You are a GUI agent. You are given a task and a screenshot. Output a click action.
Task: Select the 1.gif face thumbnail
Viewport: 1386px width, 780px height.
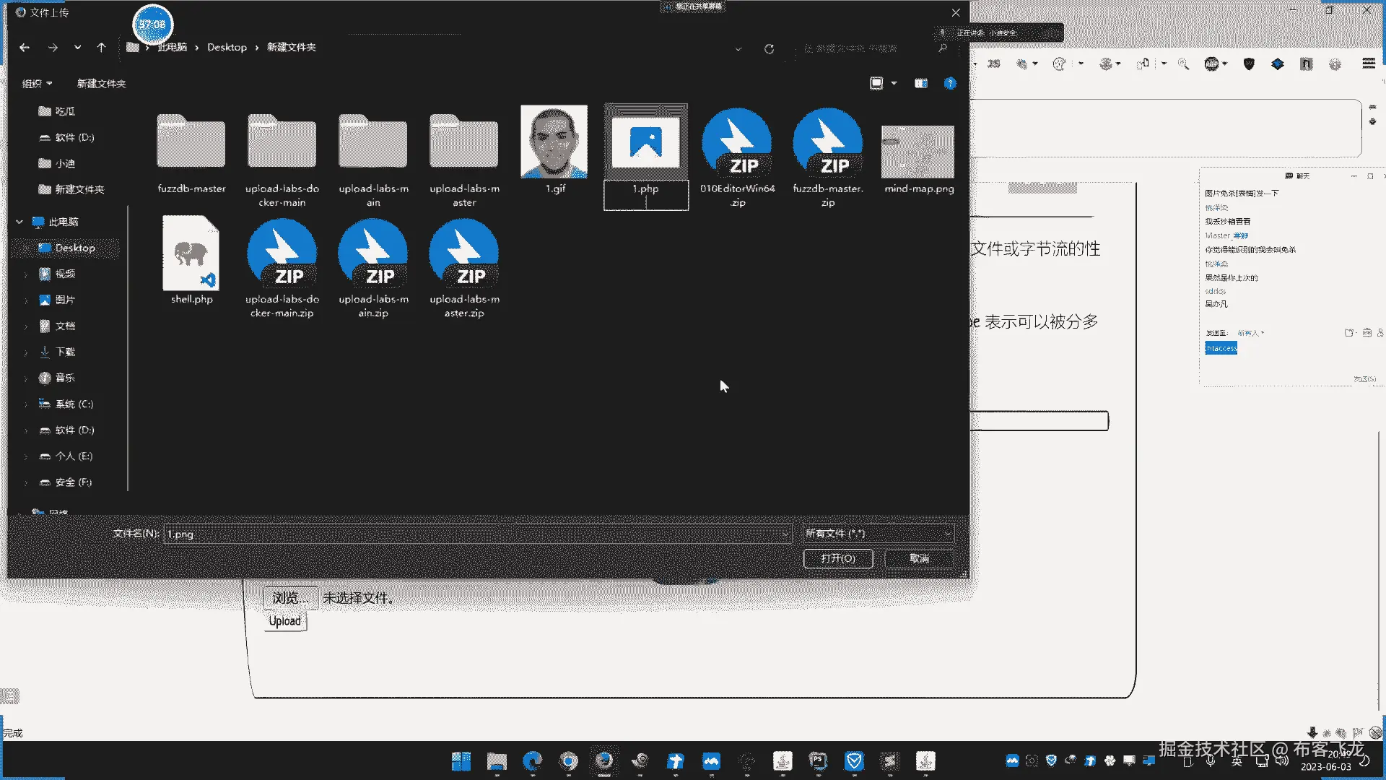(554, 142)
